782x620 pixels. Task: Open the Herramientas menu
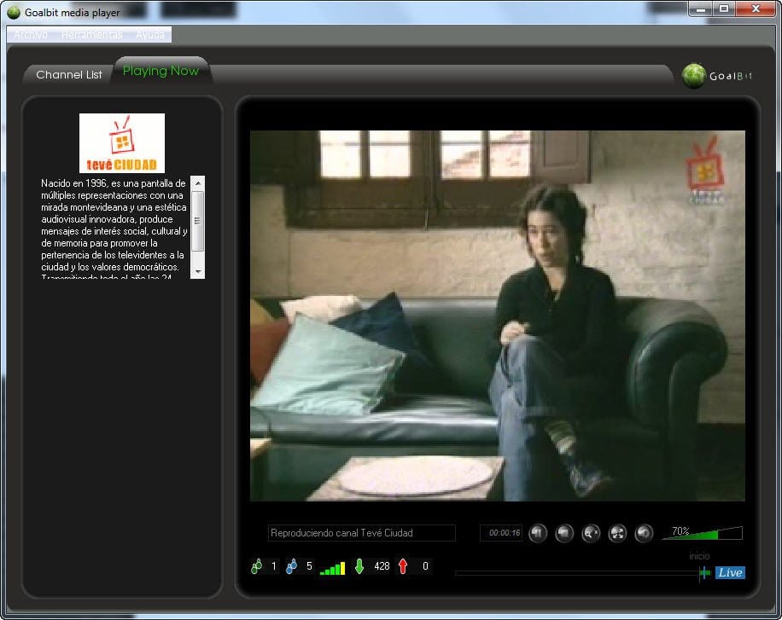point(91,35)
